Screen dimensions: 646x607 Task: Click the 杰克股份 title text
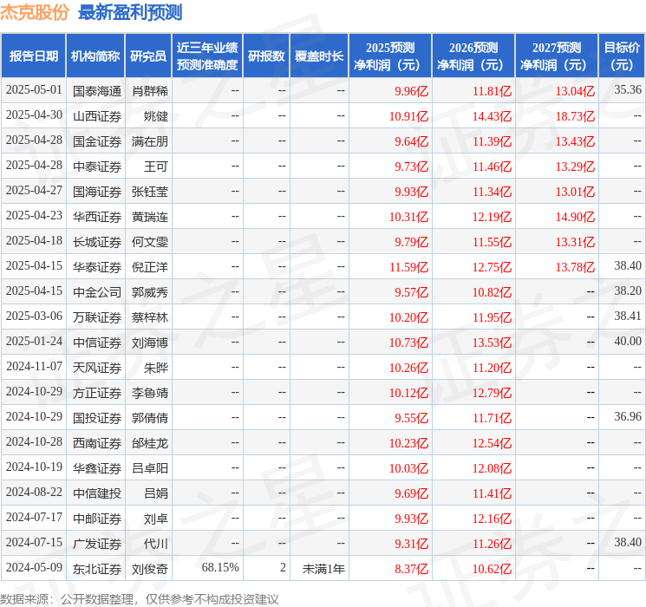(x=35, y=12)
